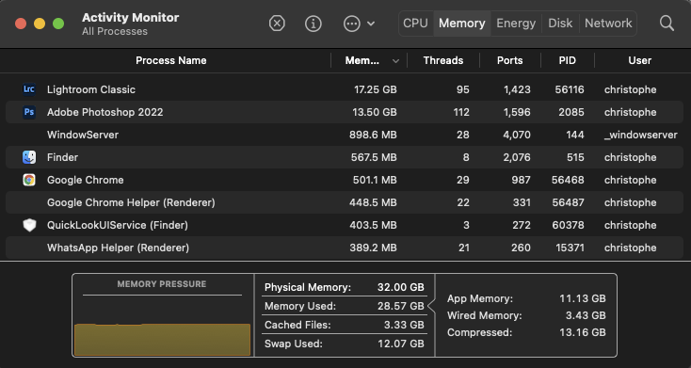This screenshot has height=368, width=691.
Task: Click the All Processes subtitle
Action: [115, 31]
